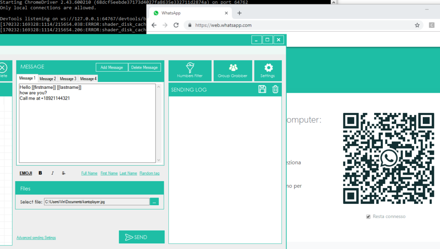440x249 pixels.
Task: Reload the WhatsApp Web page in Chrome
Action: click(x=176, y=25)
